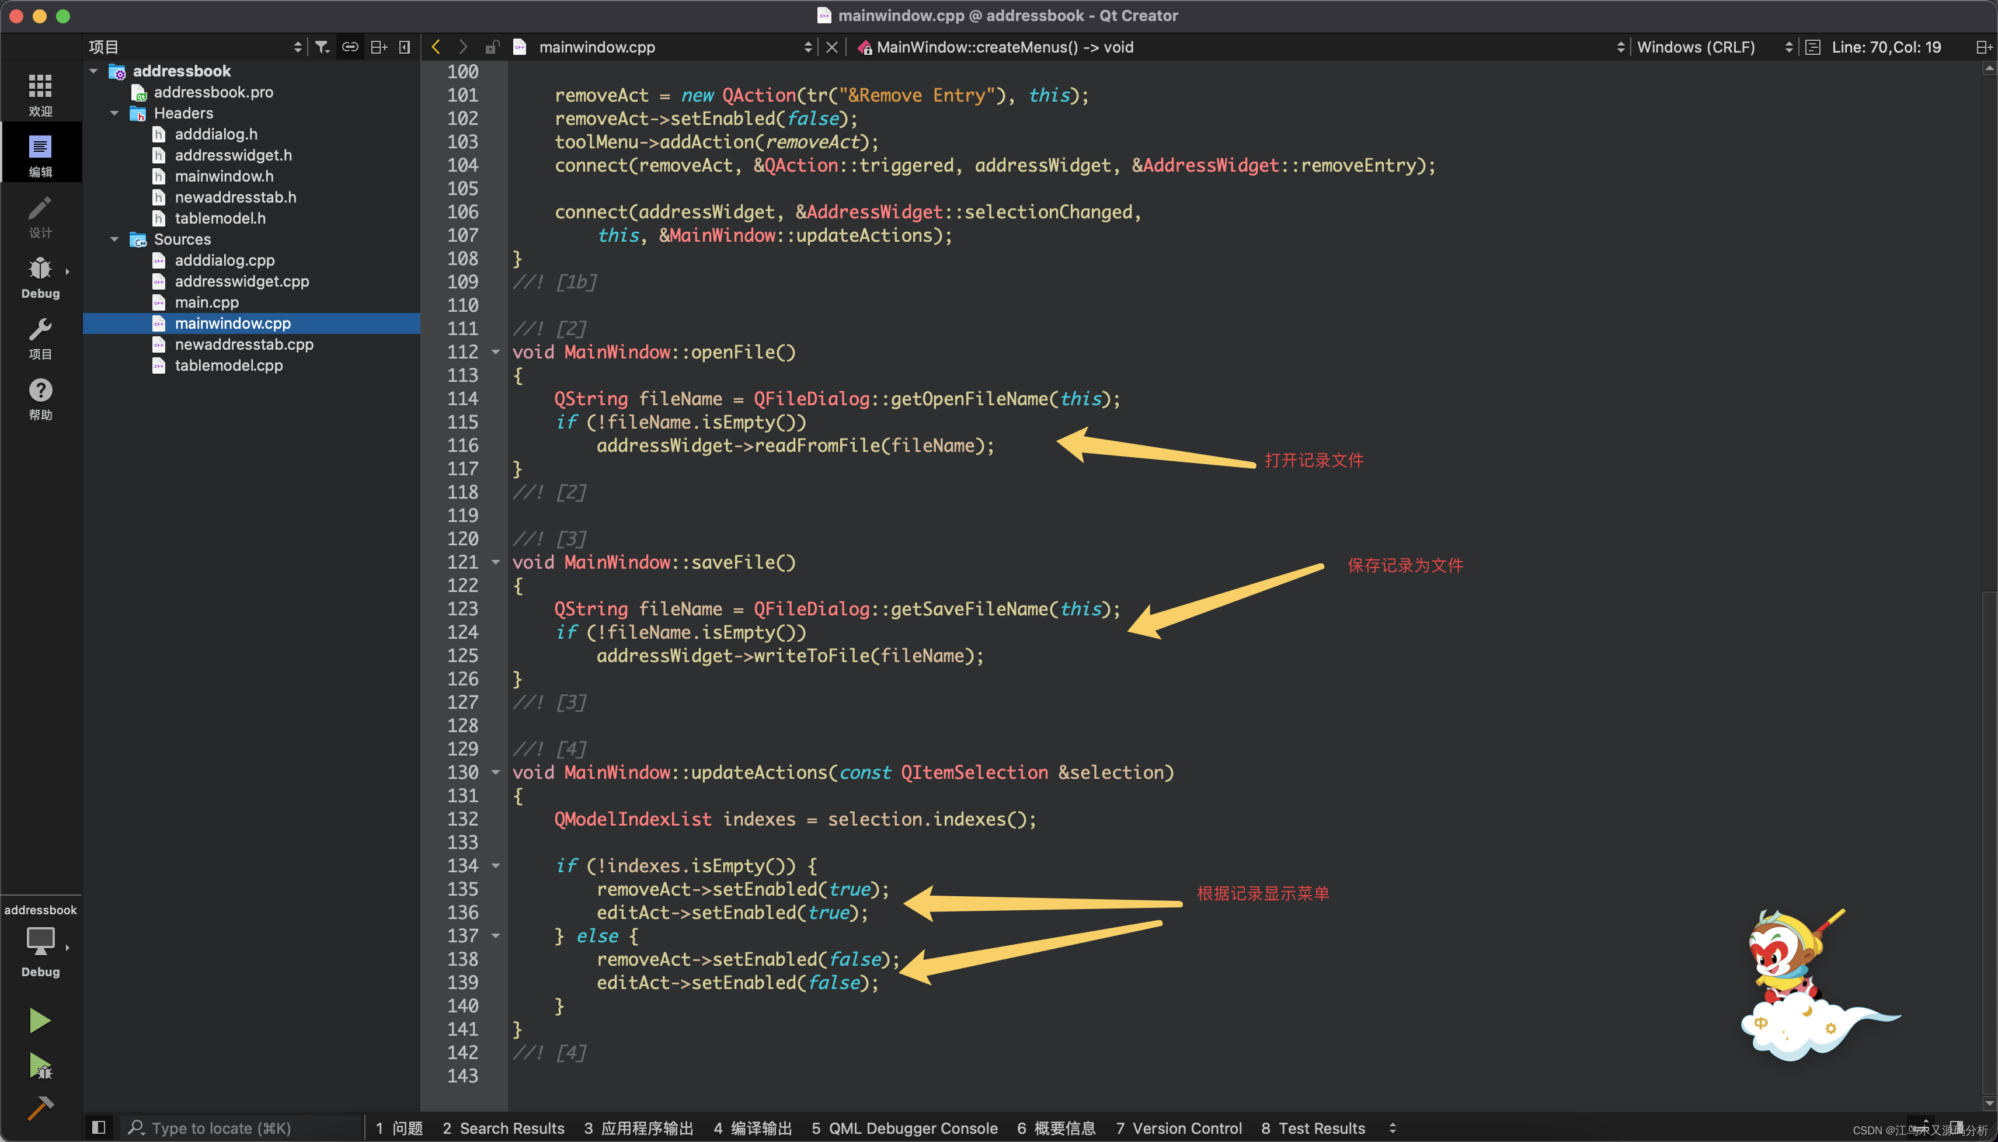
Task: Open the Help (帮助) mode
Action: click(40, 399)
